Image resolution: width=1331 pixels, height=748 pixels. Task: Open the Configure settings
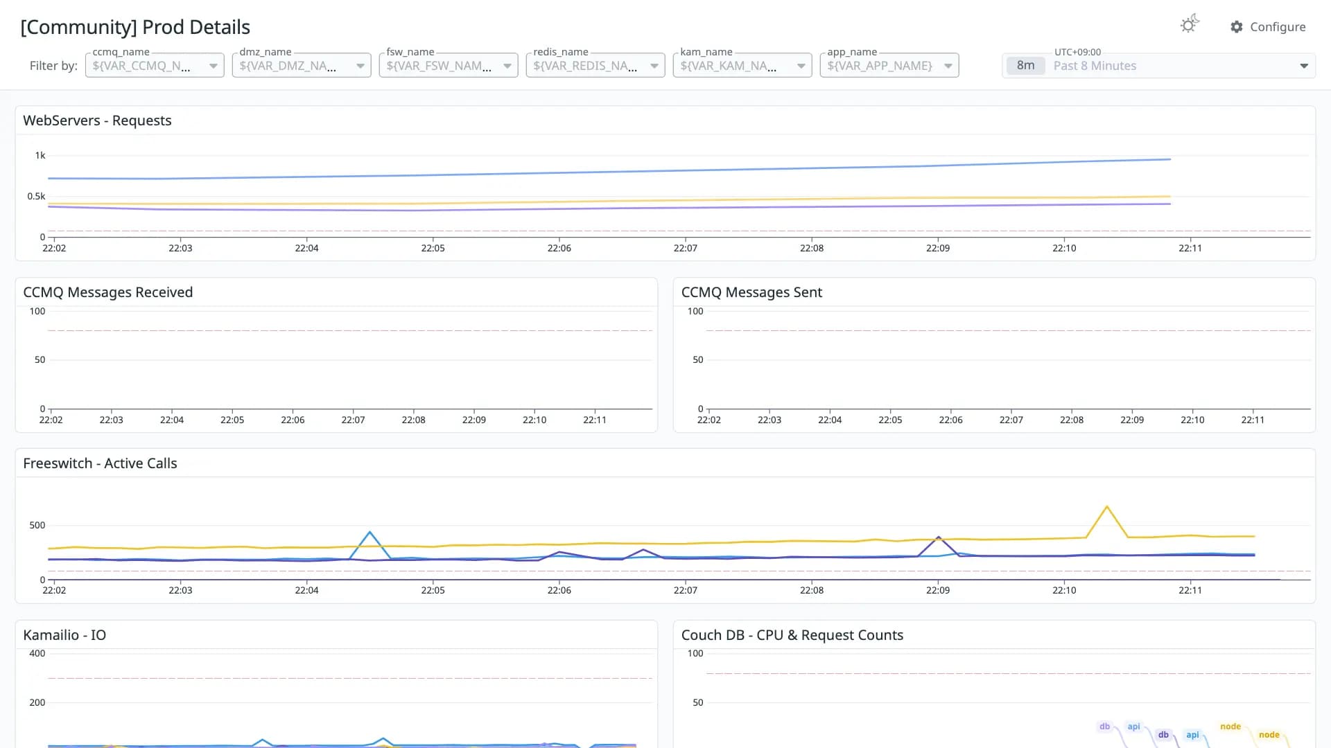(x=1268, y=26)
